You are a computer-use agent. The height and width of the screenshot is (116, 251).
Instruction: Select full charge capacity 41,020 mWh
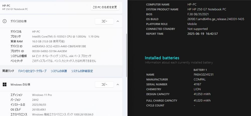coord(202,100)
